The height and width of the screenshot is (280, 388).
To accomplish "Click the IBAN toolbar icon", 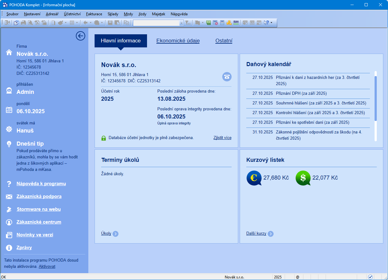I will pyautogui.click(x=236, y=22).
